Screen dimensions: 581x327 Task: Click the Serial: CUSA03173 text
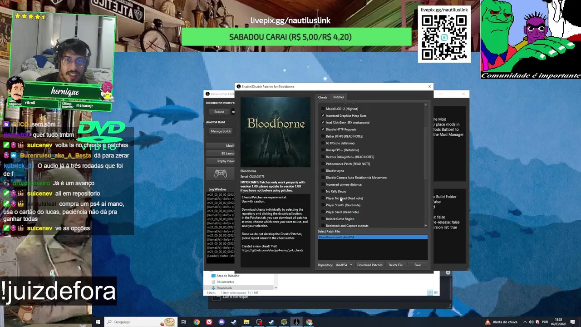[x=252, y=176]
